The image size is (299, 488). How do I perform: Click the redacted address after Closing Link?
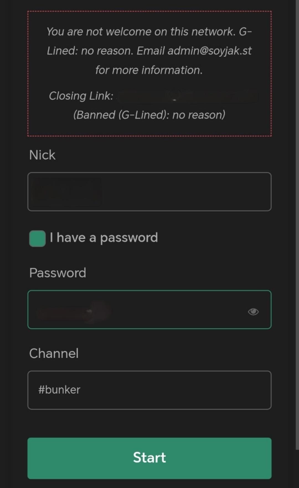click(187, 96)
